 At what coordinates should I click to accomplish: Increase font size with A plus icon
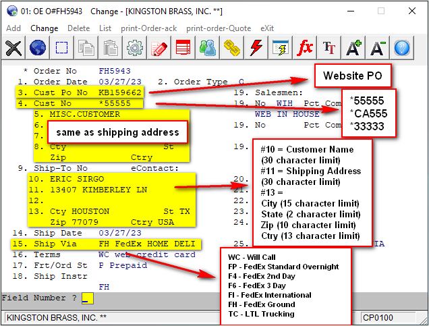pyautogui.click(x=353, y=48)
